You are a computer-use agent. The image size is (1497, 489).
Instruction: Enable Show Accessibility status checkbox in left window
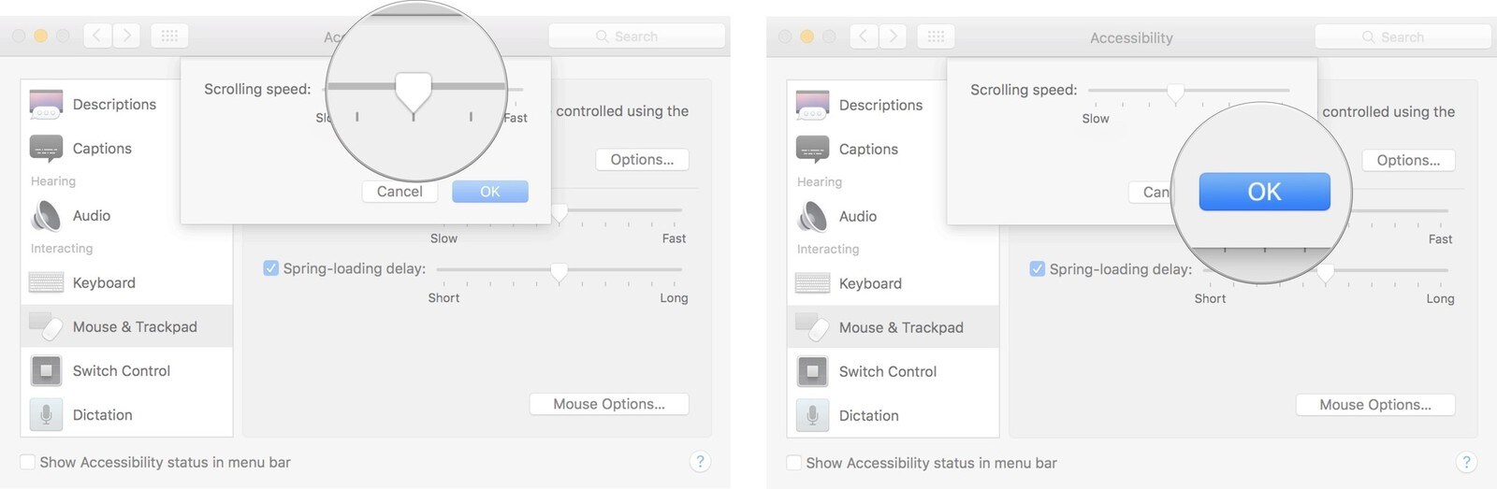point(28,462)
